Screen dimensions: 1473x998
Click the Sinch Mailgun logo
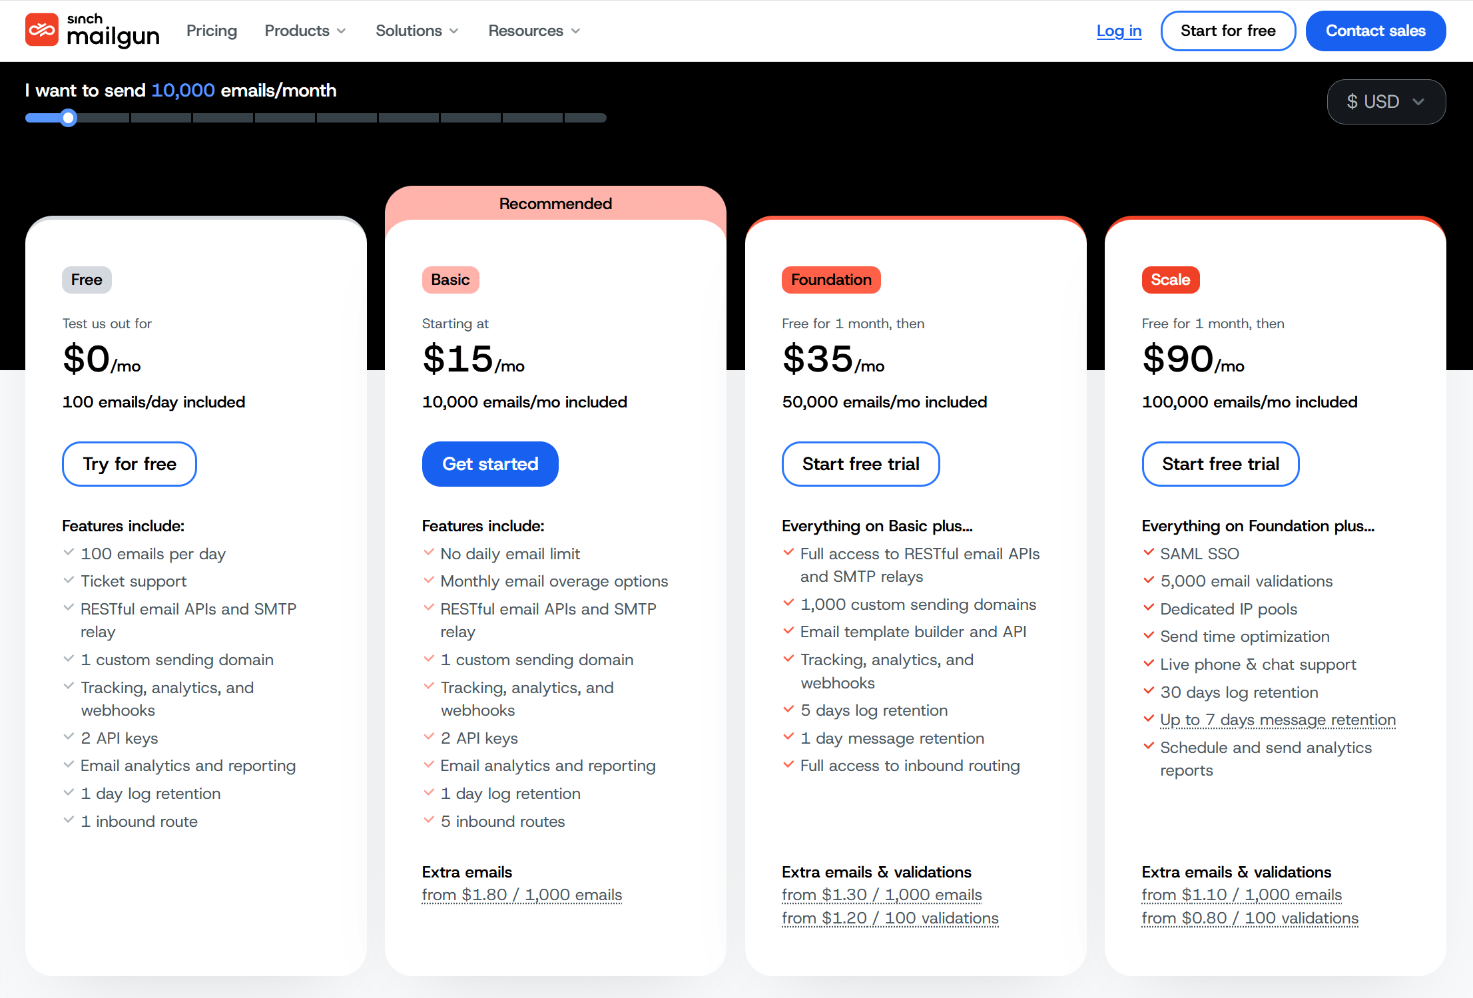pyautogui.click(x=93, y=31)
